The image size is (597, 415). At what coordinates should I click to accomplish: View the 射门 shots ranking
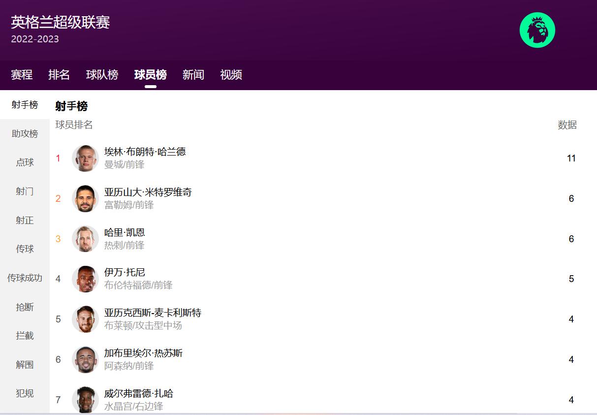pos(24,192)
